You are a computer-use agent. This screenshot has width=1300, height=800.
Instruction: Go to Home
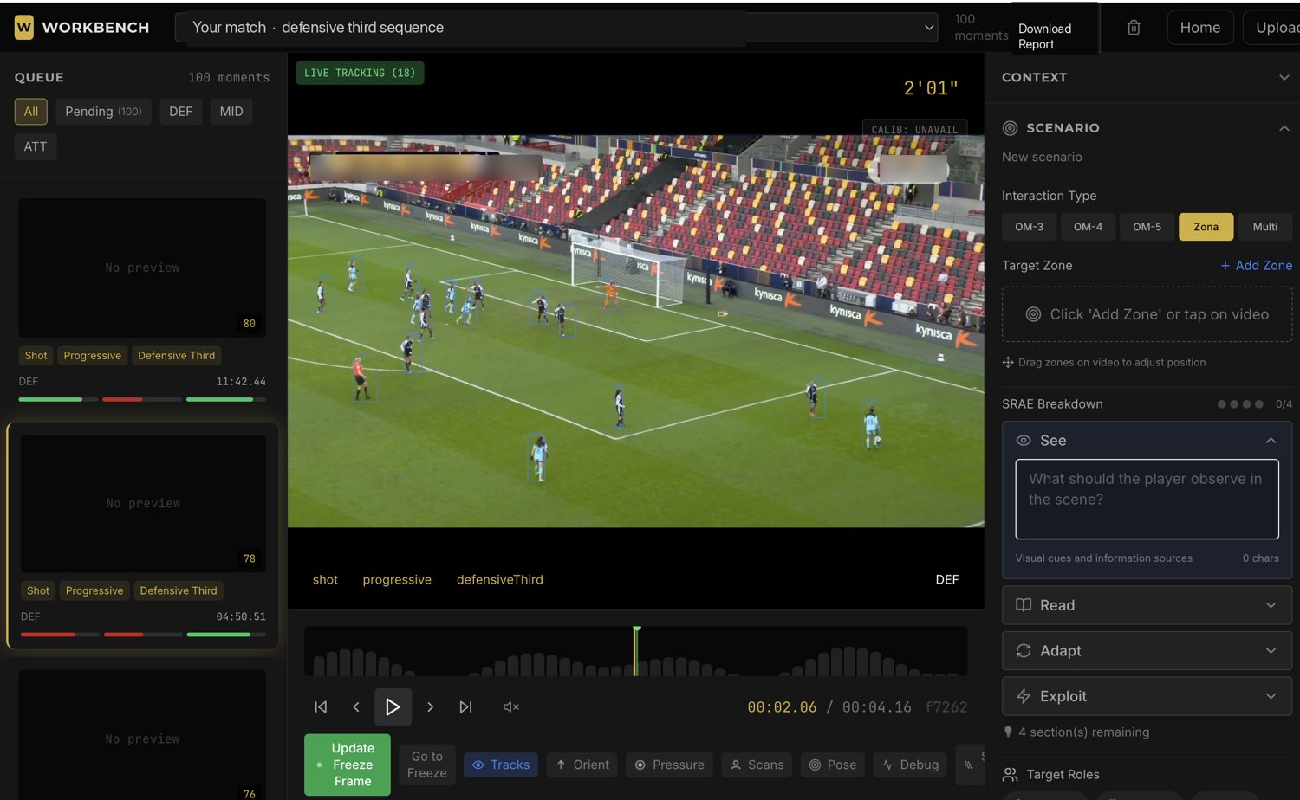point(1199,28)
